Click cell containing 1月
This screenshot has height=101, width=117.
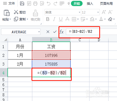tap(20, 55)
